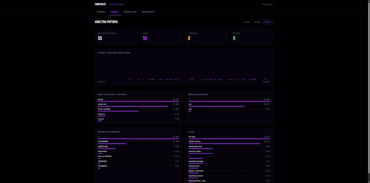The image size is (370, 183).
Task: Log out using the Odhlásit link
Action: (x=267, y=4)
